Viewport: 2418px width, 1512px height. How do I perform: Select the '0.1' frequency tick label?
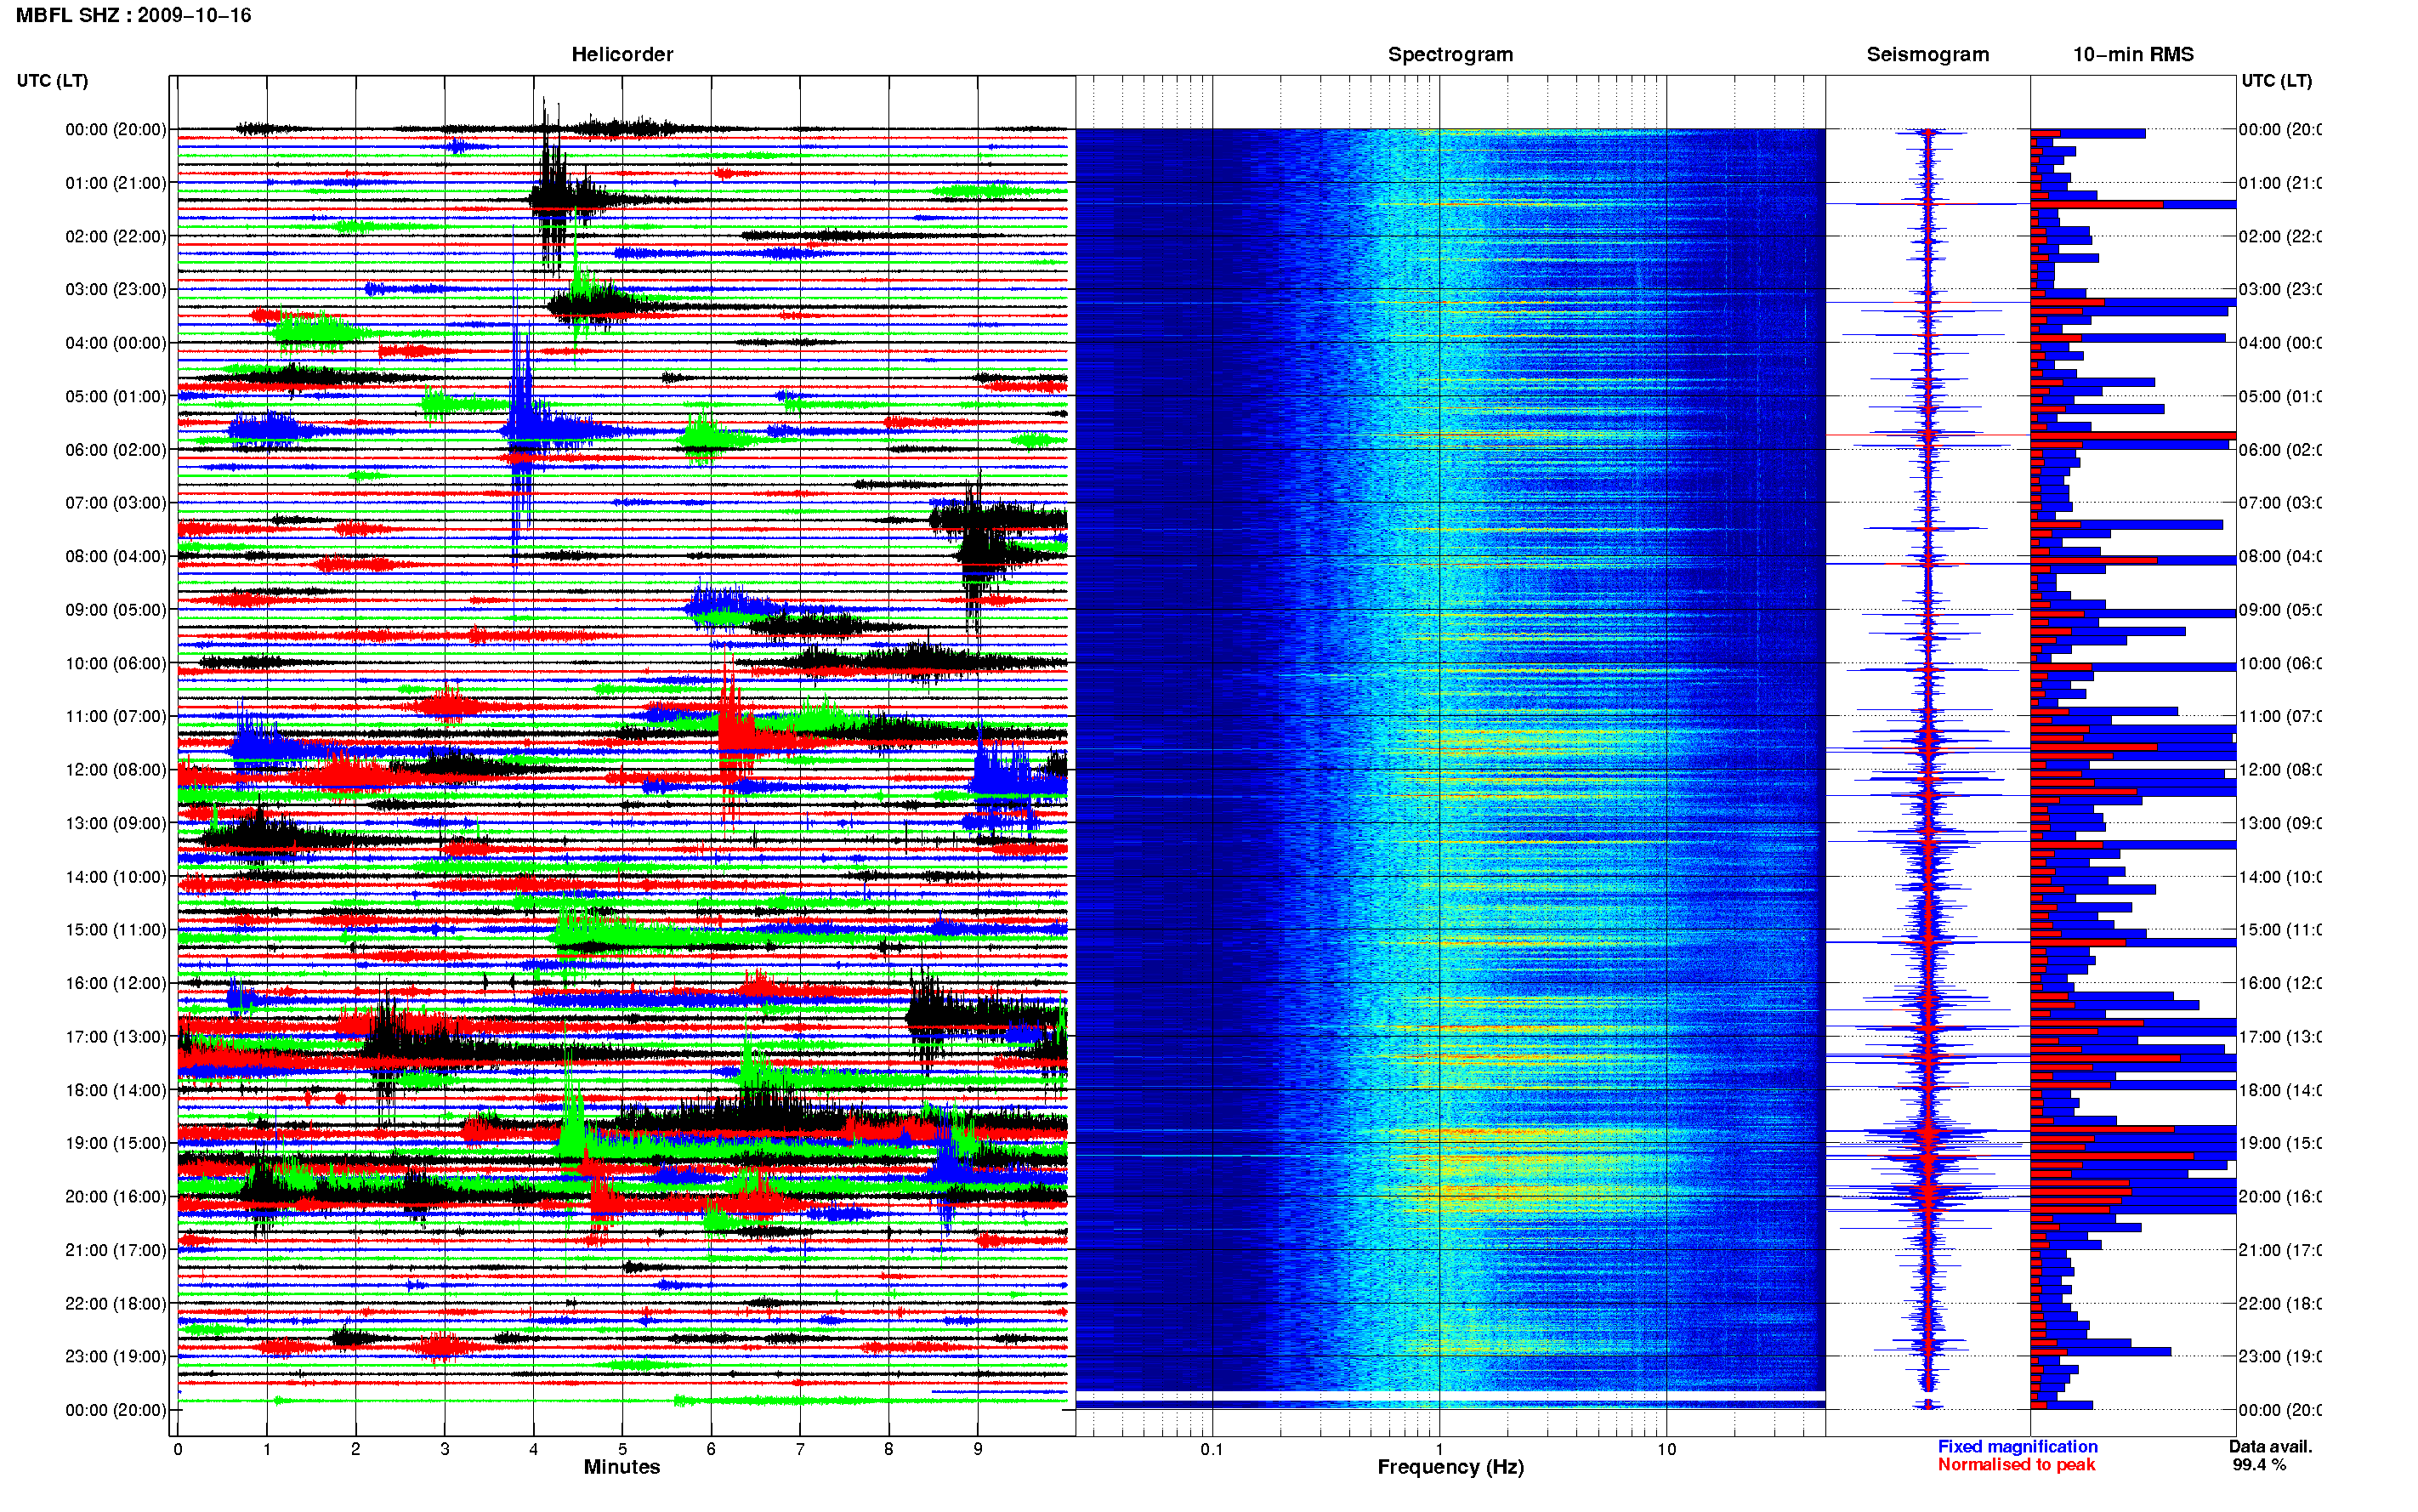pyautogui.click(x=1212, y=1448)
